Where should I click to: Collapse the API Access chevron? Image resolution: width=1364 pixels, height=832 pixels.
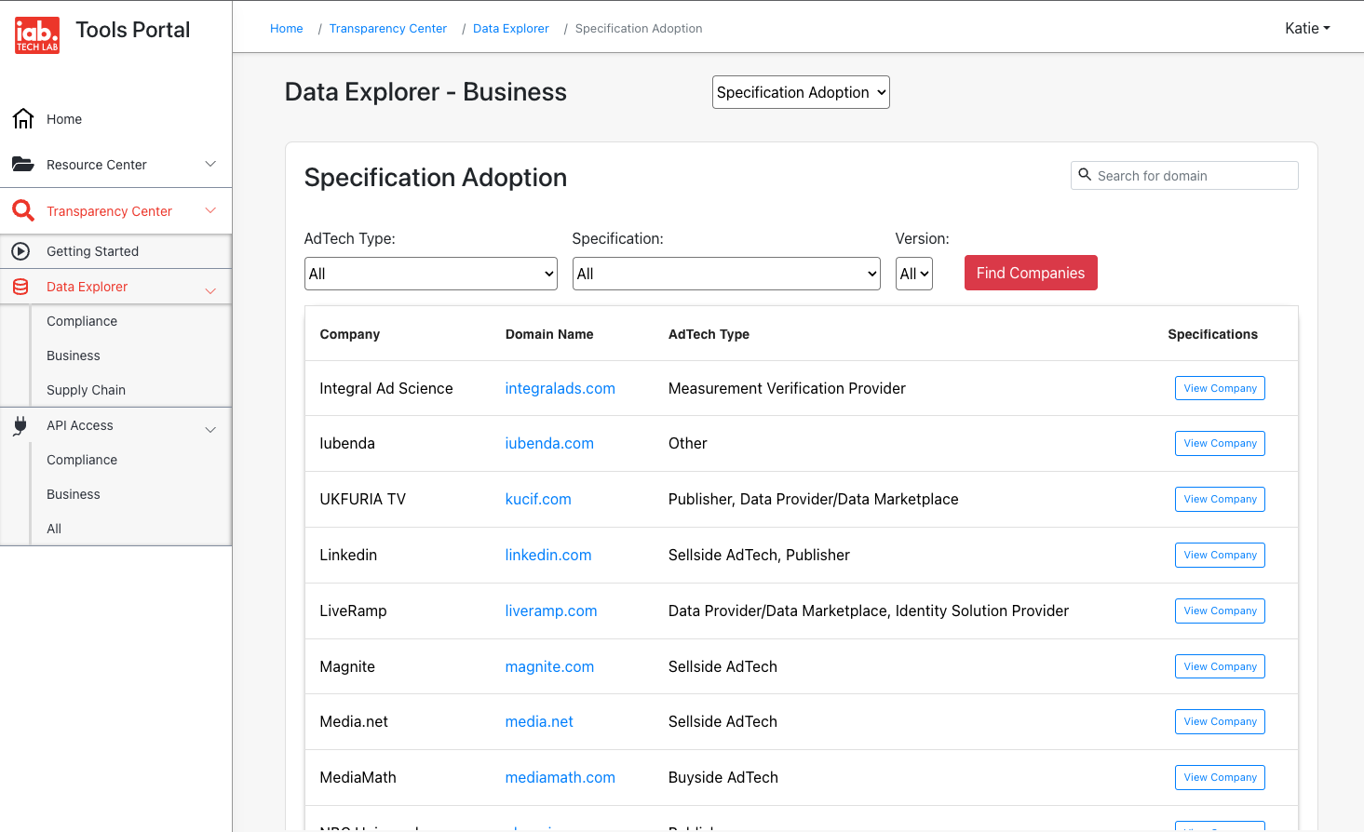coord(210,429)
